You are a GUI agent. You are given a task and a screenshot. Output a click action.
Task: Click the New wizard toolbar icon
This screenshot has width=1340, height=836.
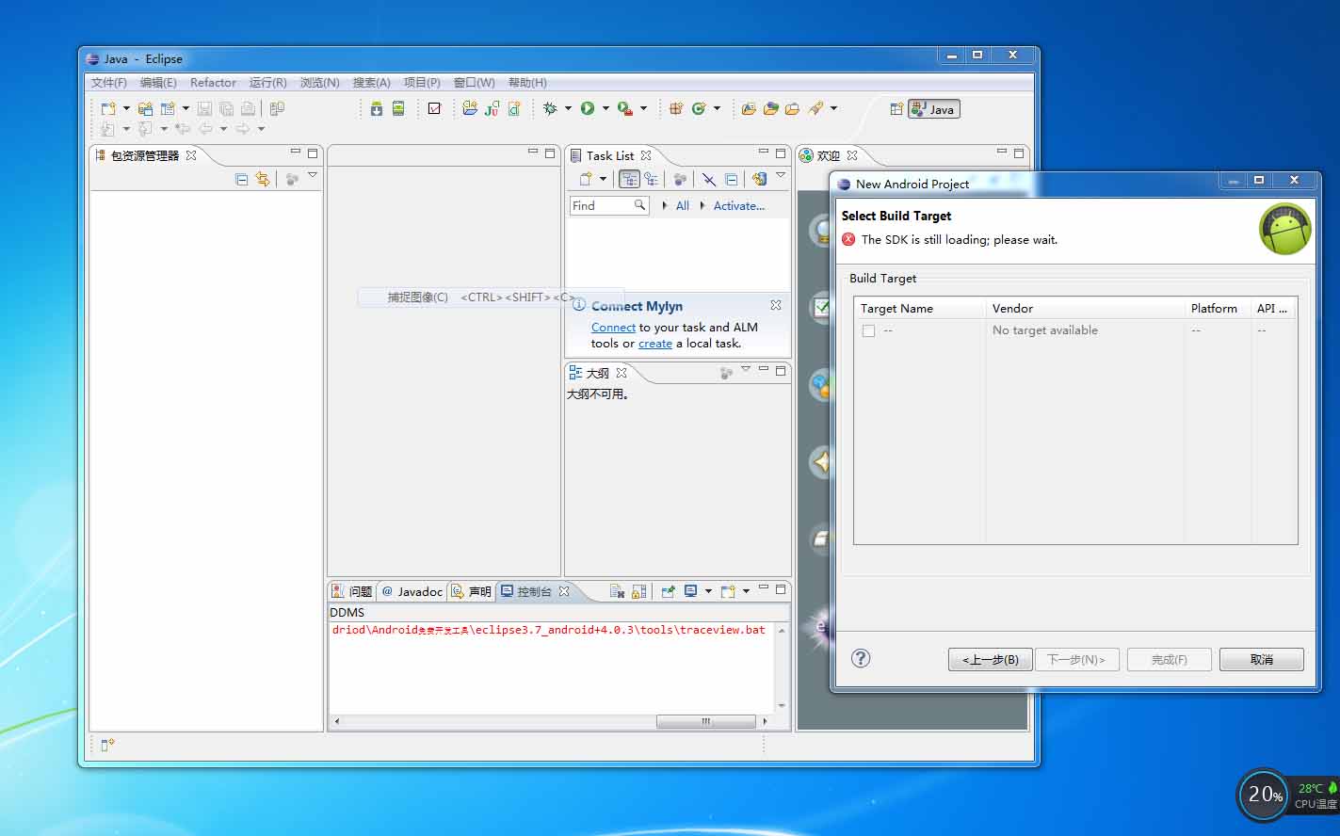[108, 109]
